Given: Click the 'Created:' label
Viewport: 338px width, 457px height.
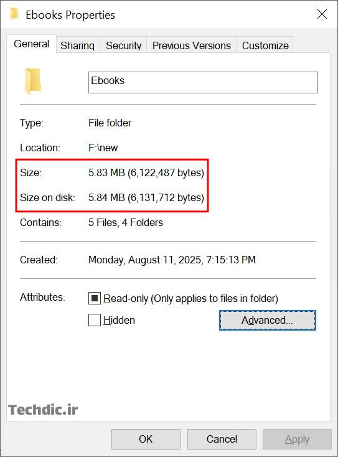Looking at the screenshot, I should (x=39, y=260).
